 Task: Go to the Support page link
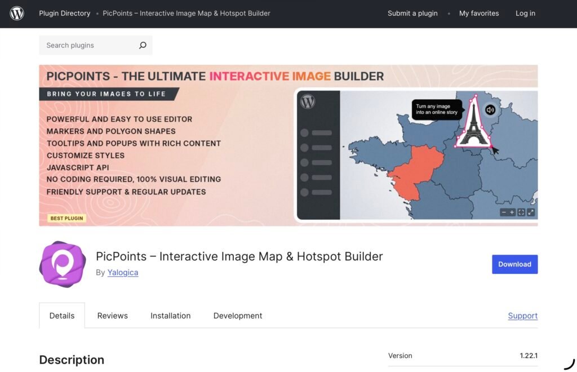(522, 316)
